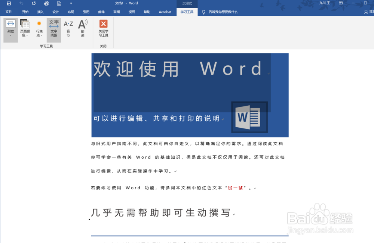Image resolution: width=374 pixels, height=243 pixels.
Task: Click paragraph line 进行编辑,从而在实际操作中学习
Action: (131, 171)
